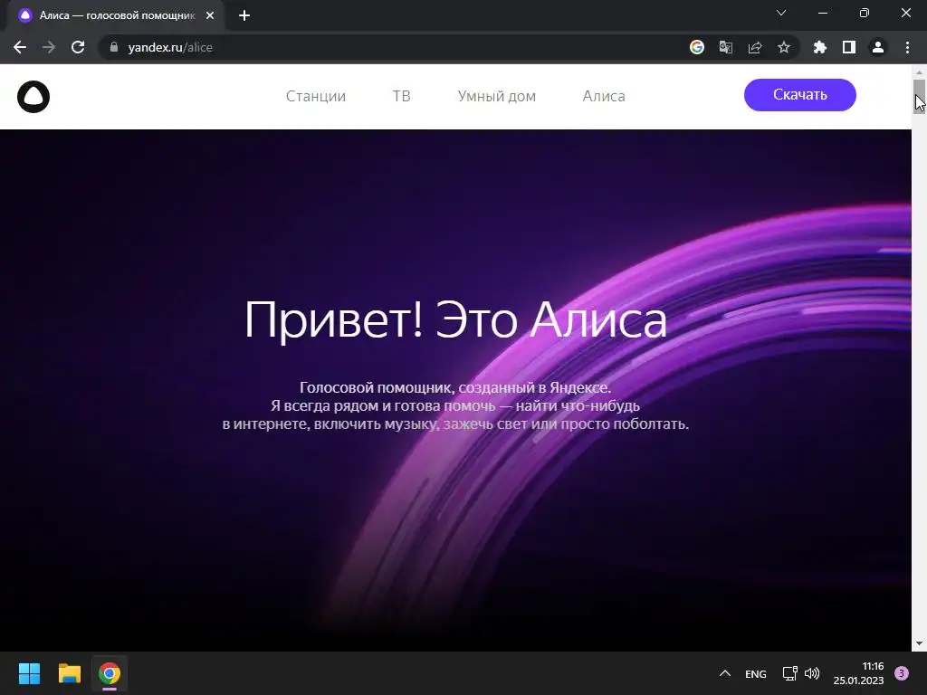Open the tab search chevron

tap(781, 13)
